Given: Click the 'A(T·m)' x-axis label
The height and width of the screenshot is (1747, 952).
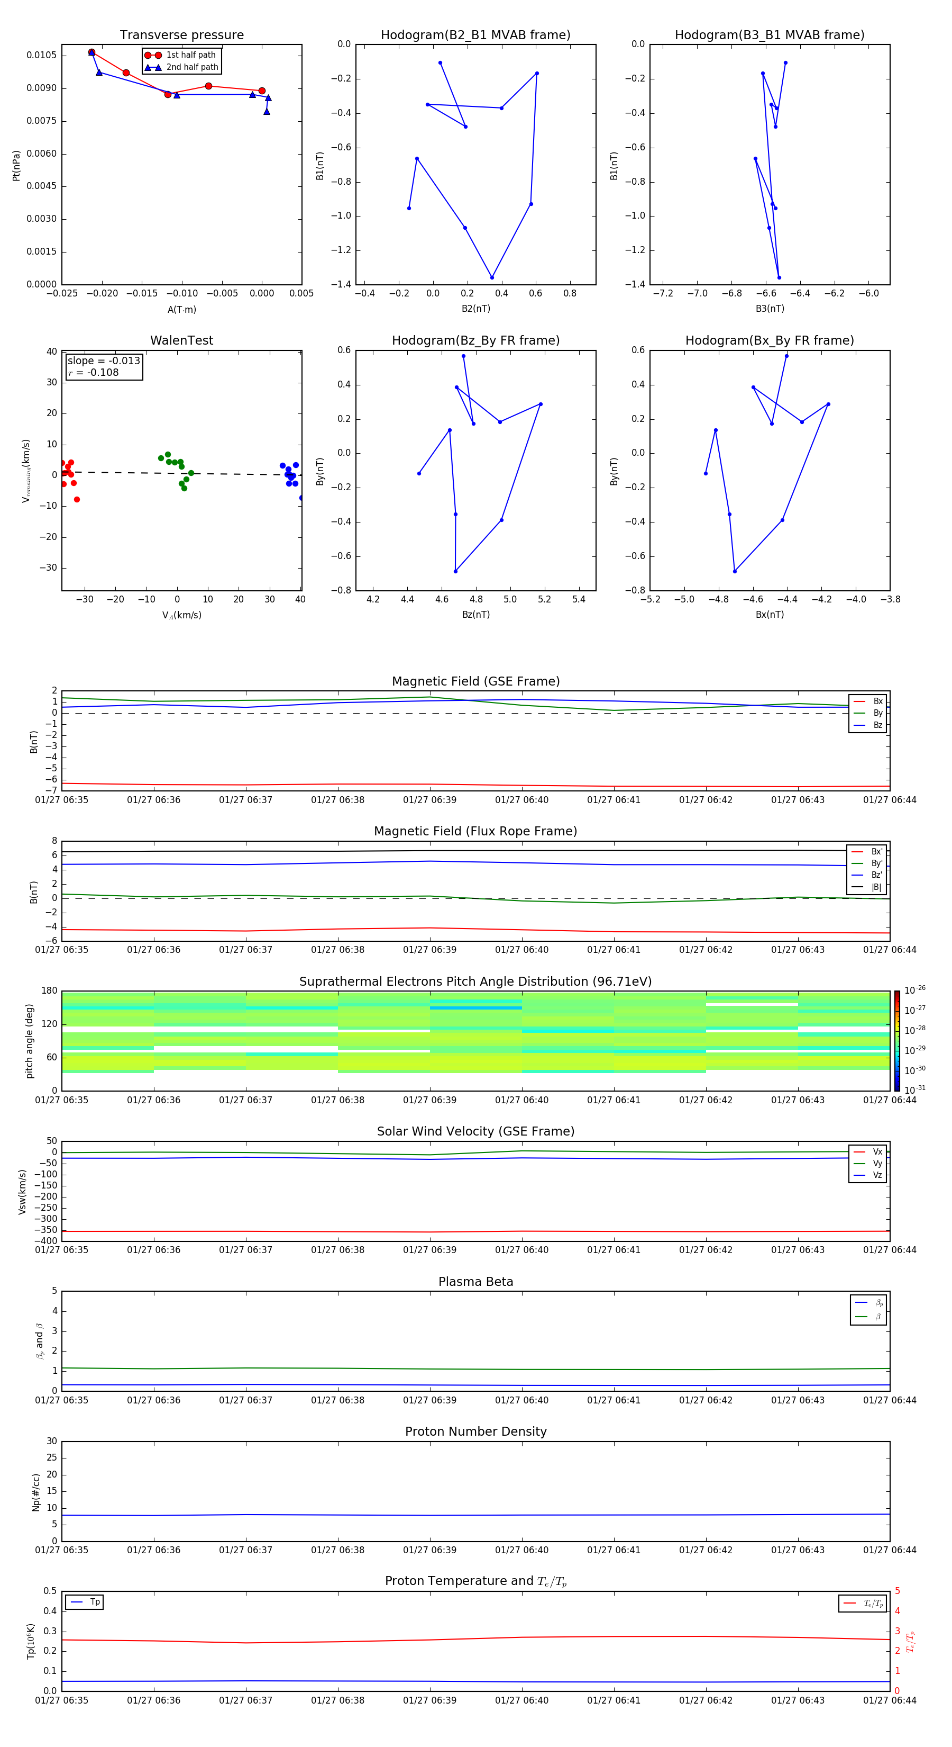Looking at the screenshot, I should point(181,310).
